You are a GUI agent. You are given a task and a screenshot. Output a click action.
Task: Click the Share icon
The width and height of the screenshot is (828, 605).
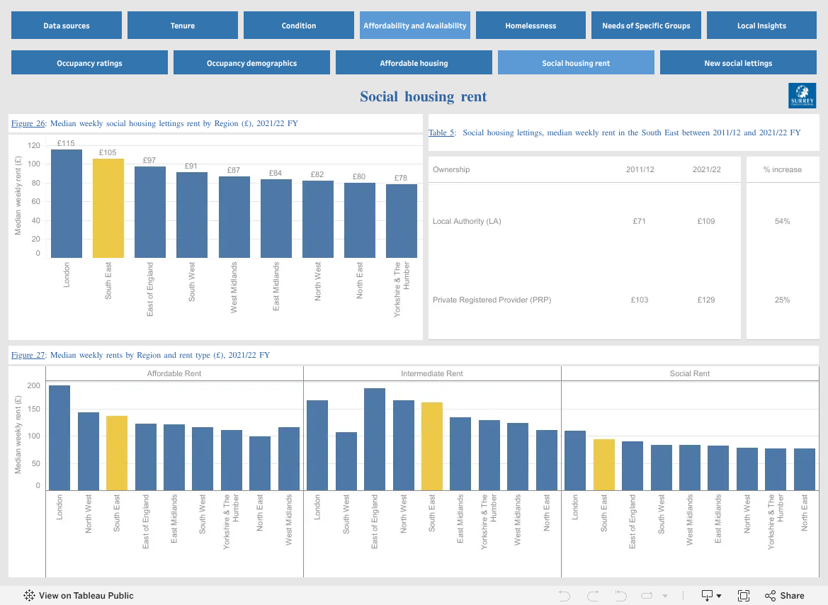(771, 596)
